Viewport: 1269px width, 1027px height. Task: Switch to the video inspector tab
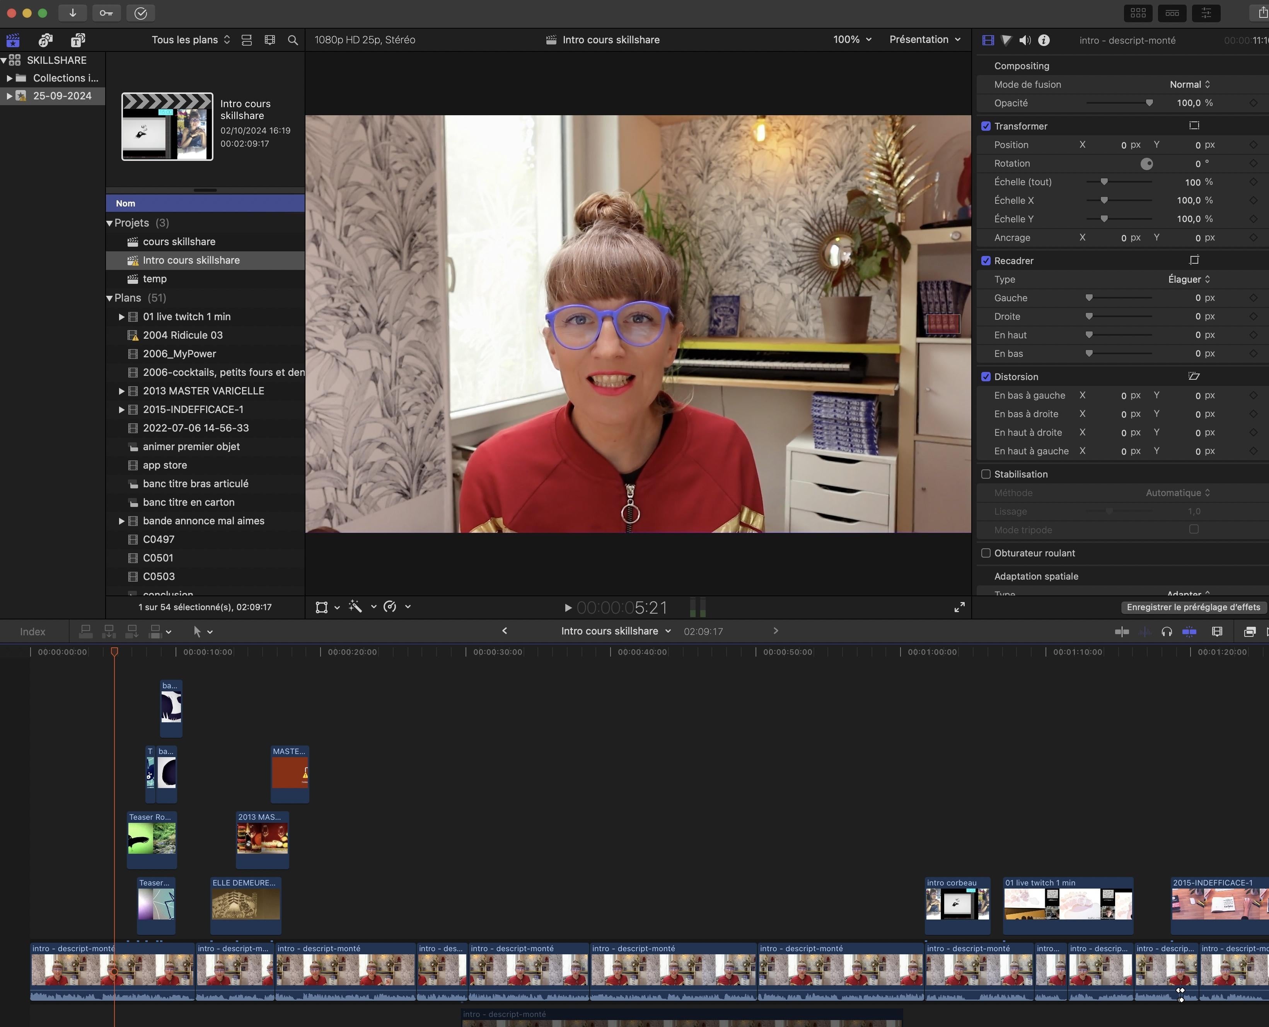pos(988,40)
